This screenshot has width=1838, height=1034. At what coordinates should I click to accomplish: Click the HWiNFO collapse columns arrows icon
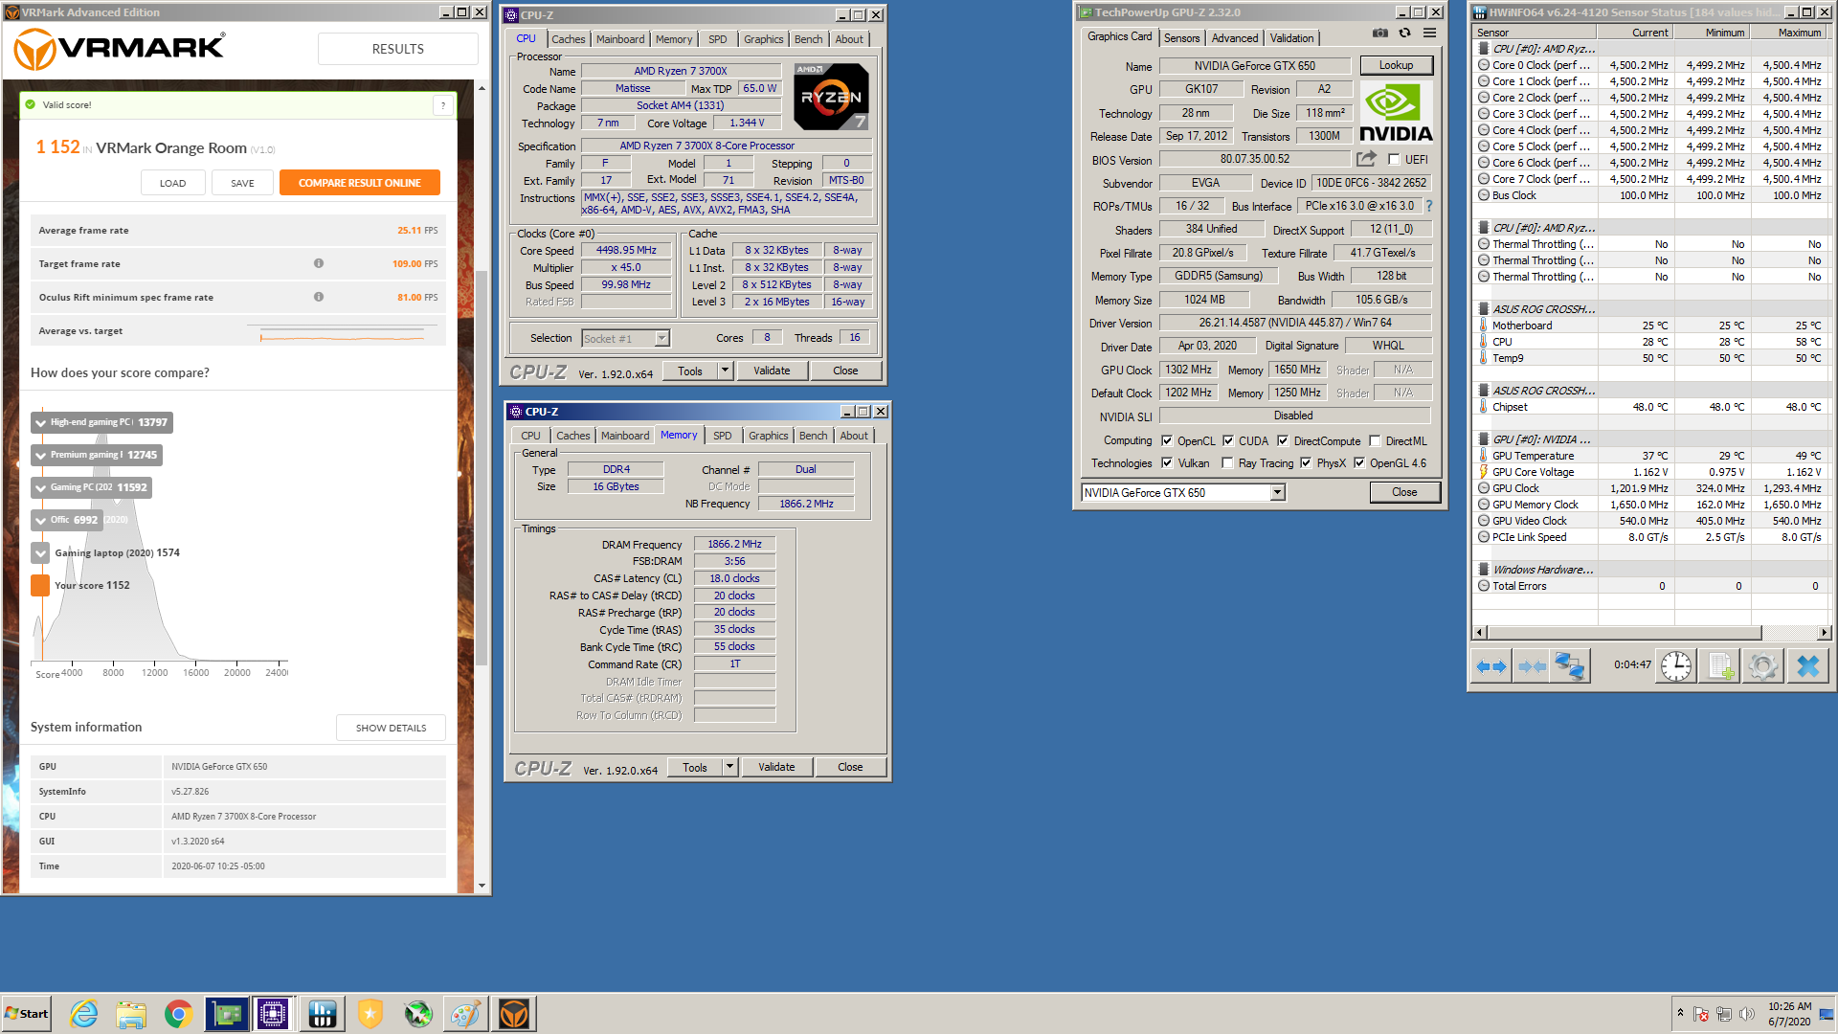1532,666
